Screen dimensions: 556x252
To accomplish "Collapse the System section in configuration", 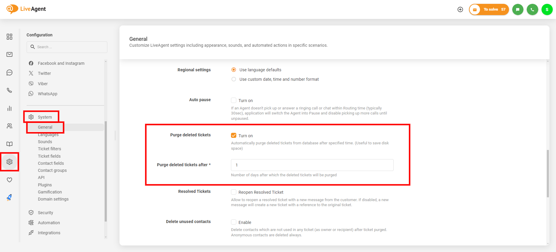I will pyautogui.click(x=45, y=117).
